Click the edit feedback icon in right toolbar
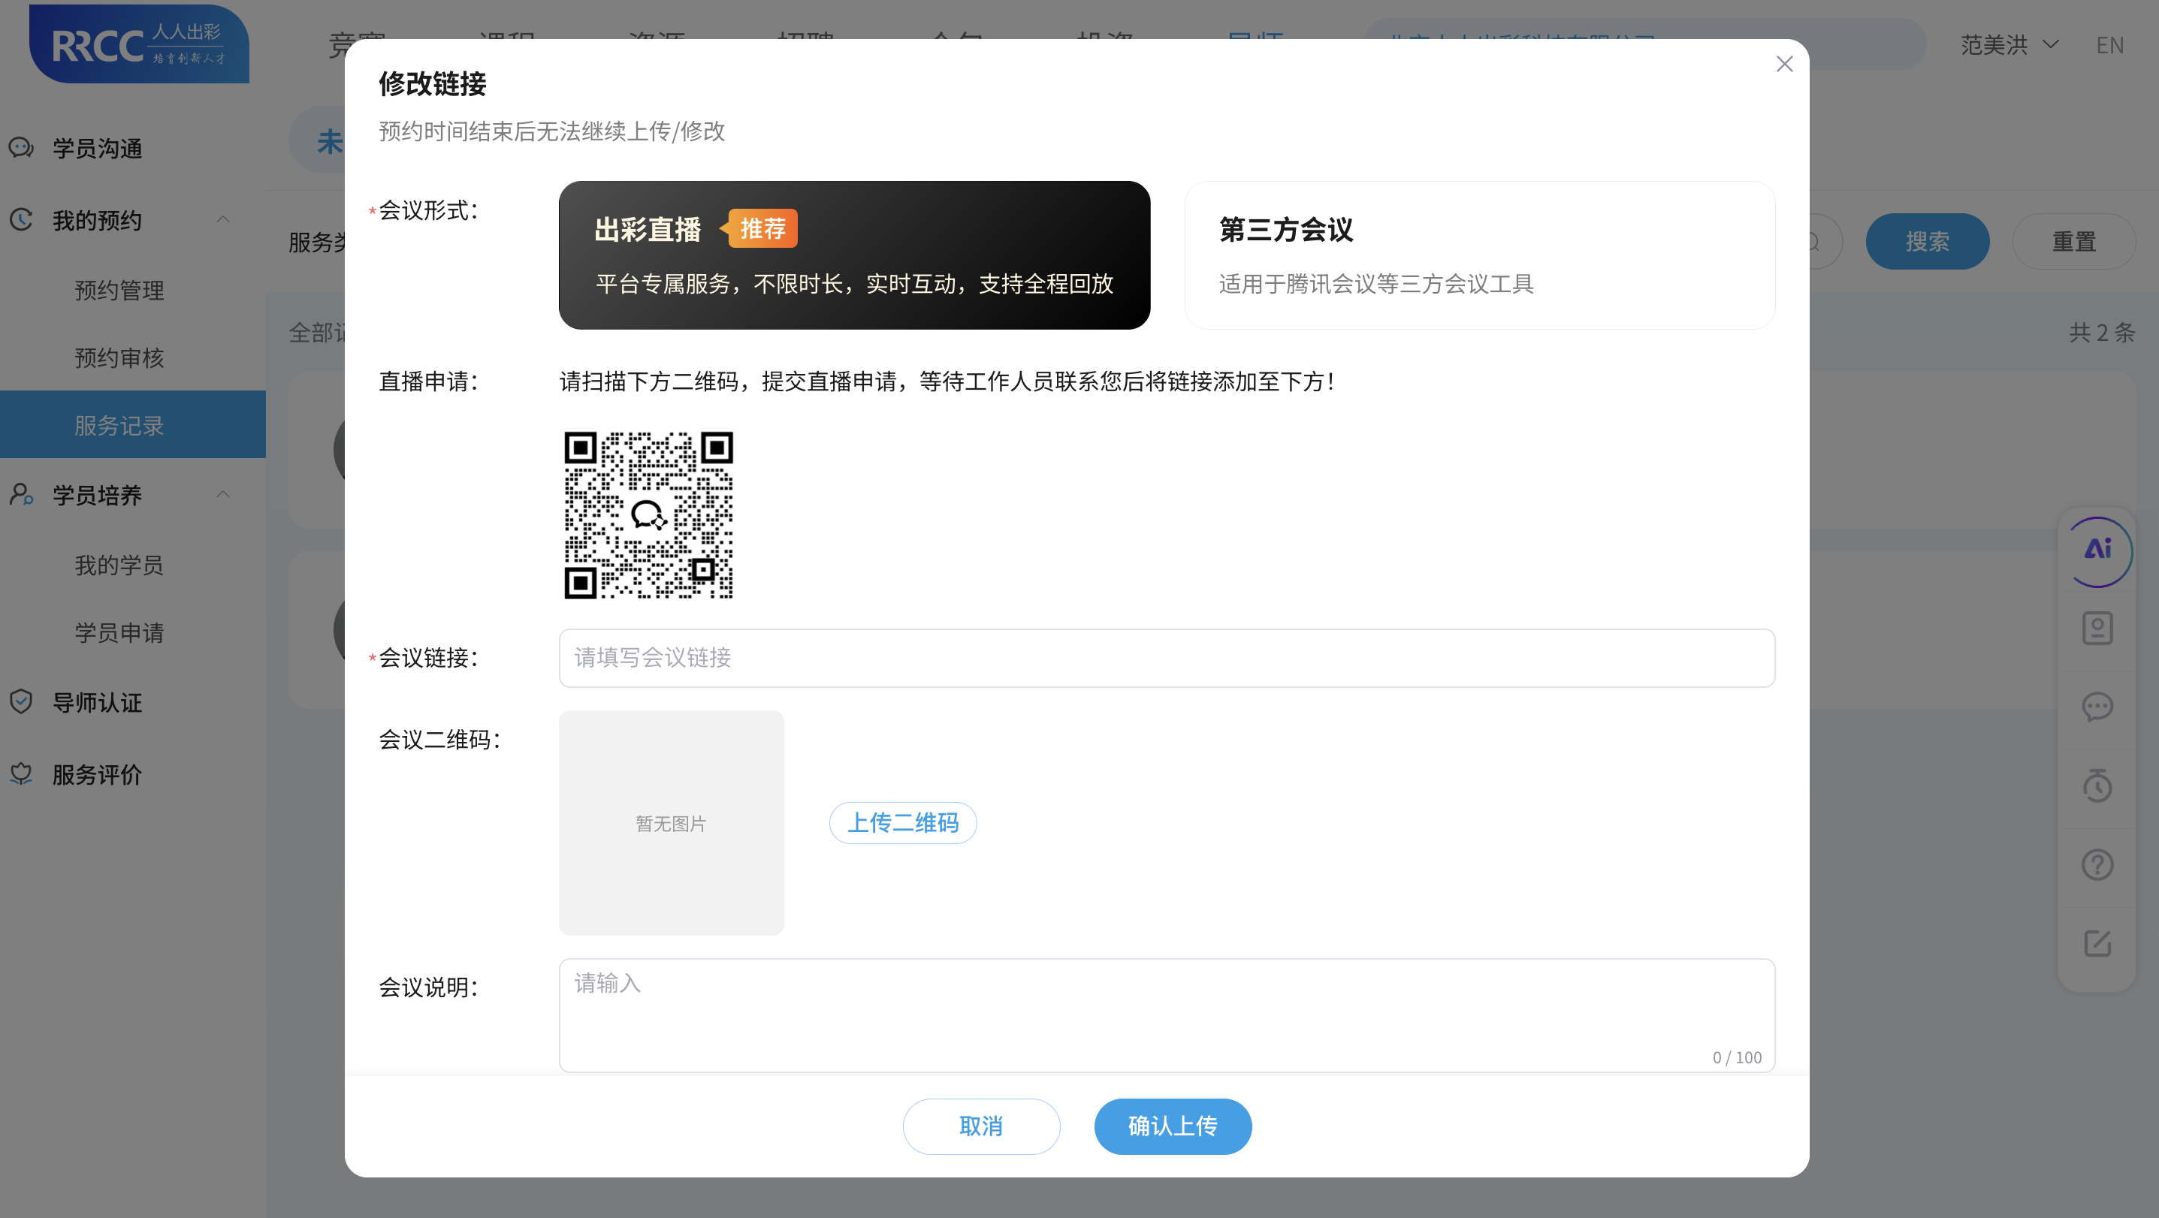 pos(2097,943)
